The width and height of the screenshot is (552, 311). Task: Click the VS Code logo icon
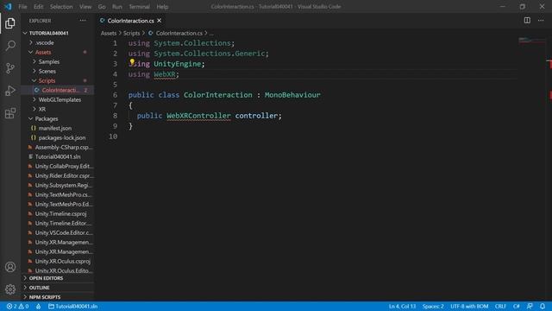[x=8, y=6]
